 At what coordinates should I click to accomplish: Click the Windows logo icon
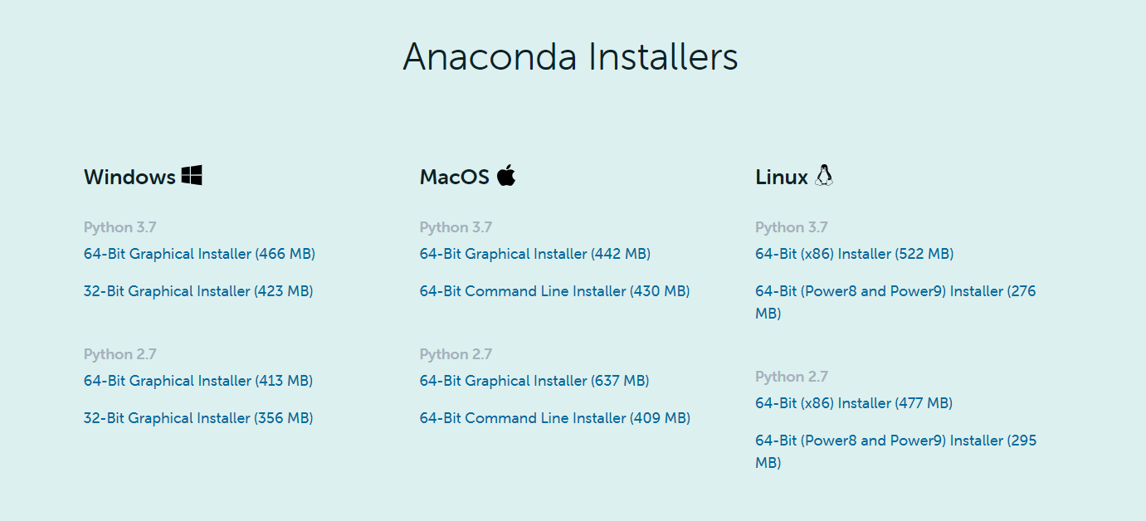(x=192, y=175)
